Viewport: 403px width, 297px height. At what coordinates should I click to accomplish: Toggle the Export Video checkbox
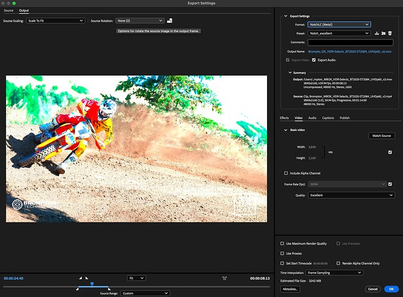287,60
